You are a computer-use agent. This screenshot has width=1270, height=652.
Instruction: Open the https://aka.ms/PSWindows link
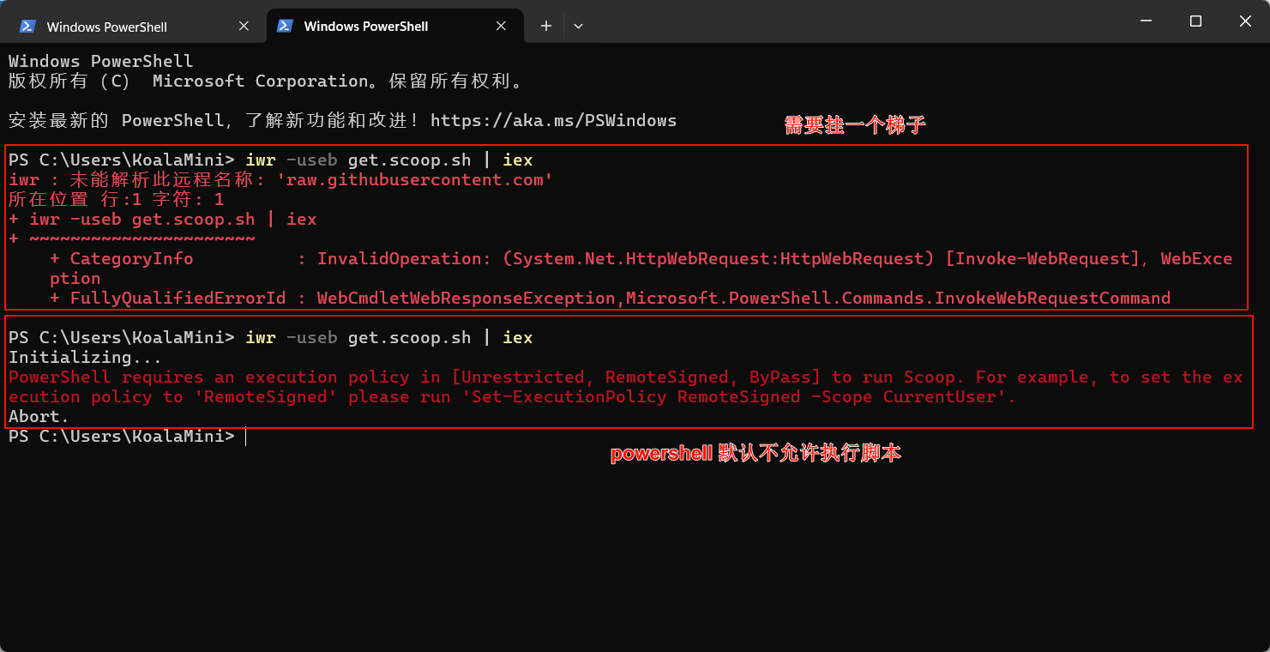(553, 121)
